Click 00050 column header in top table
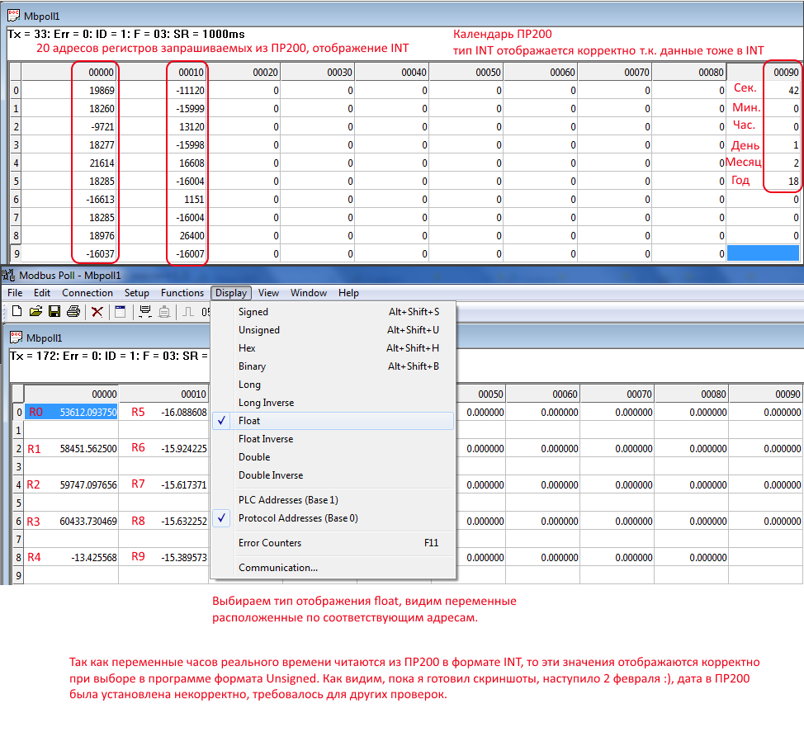The height and width of the screenshot is (732, 804). 466,73
